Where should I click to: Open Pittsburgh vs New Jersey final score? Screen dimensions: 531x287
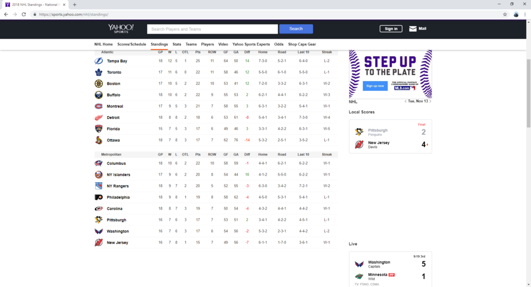click(390, 136)
